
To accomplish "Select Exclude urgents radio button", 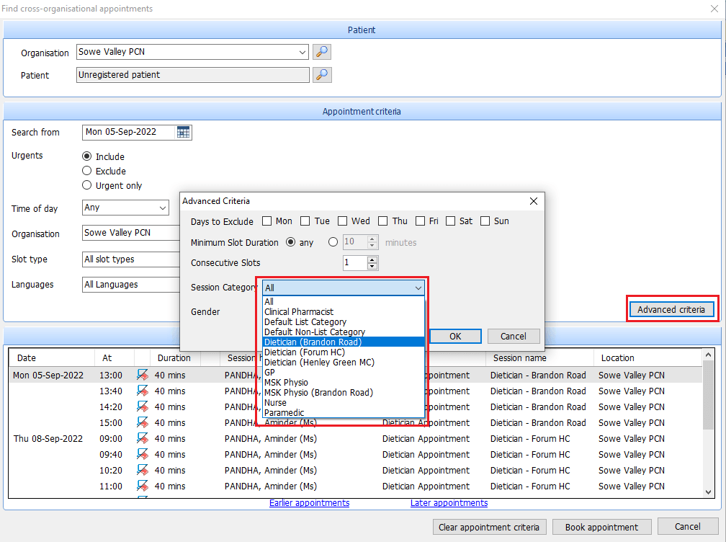I will (86, 171).
